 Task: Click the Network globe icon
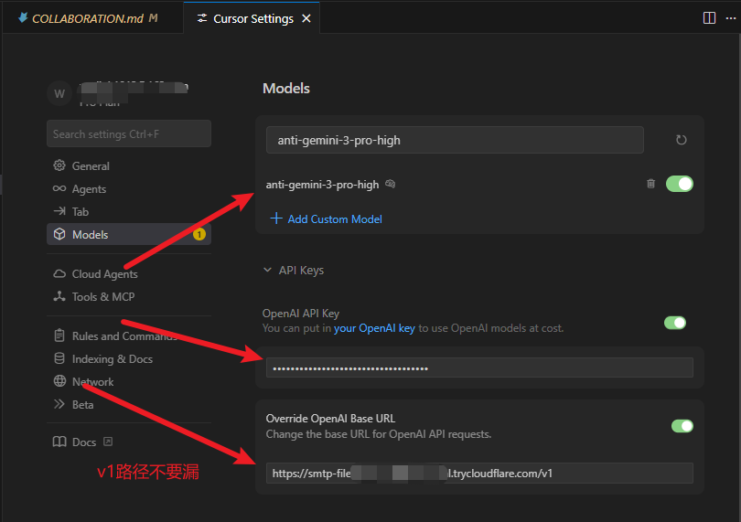click(59, 380)
